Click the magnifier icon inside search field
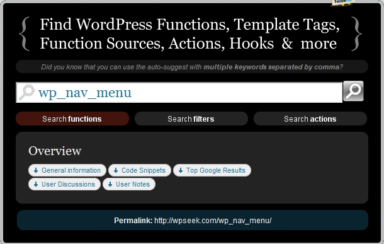Image resolution: width=384 pixels, height=244 pixels. (26, 92)
